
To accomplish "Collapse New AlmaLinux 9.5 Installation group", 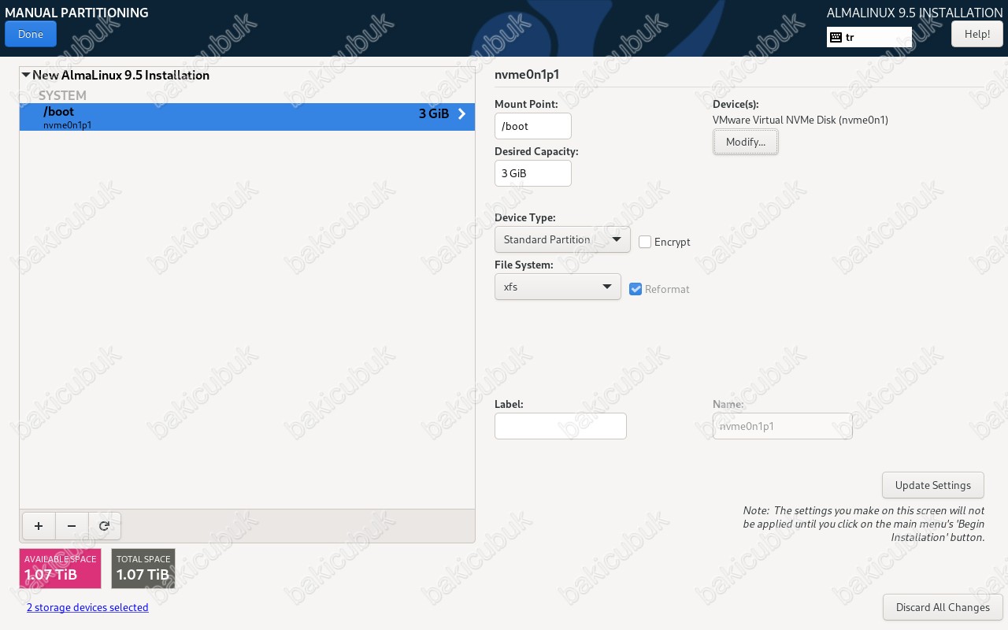I will [26, 76].
